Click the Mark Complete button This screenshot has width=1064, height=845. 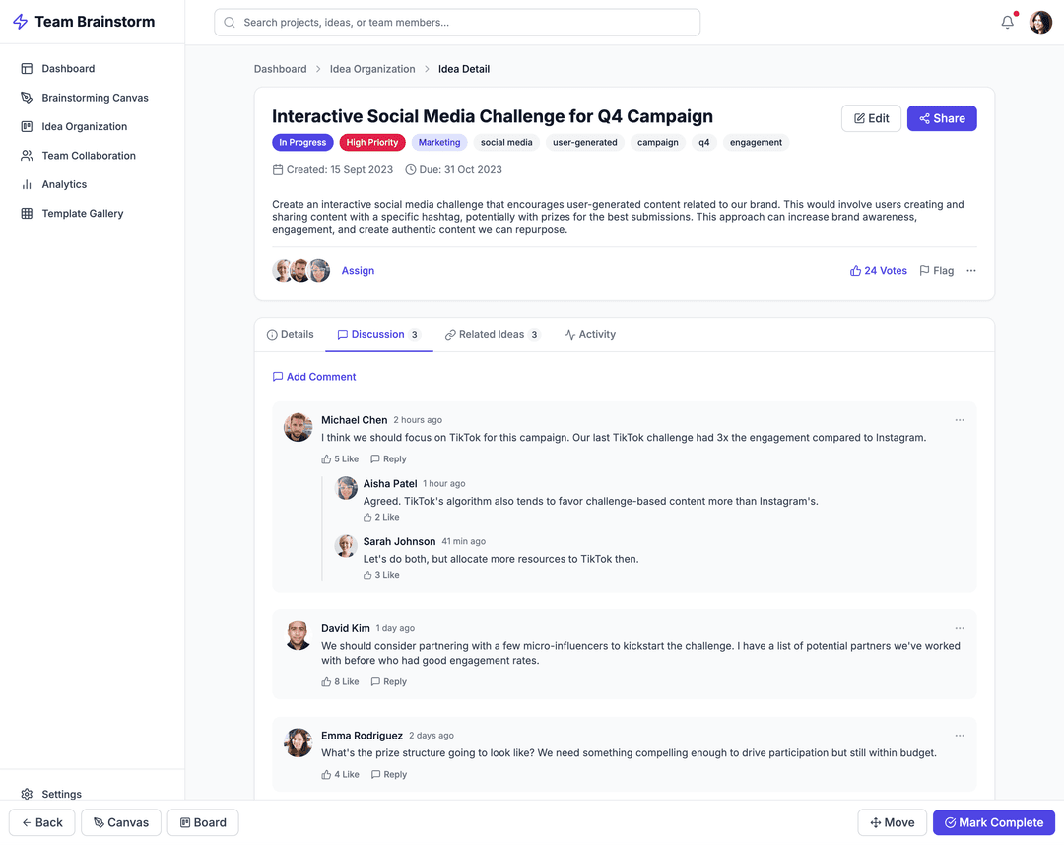[993, 822]
